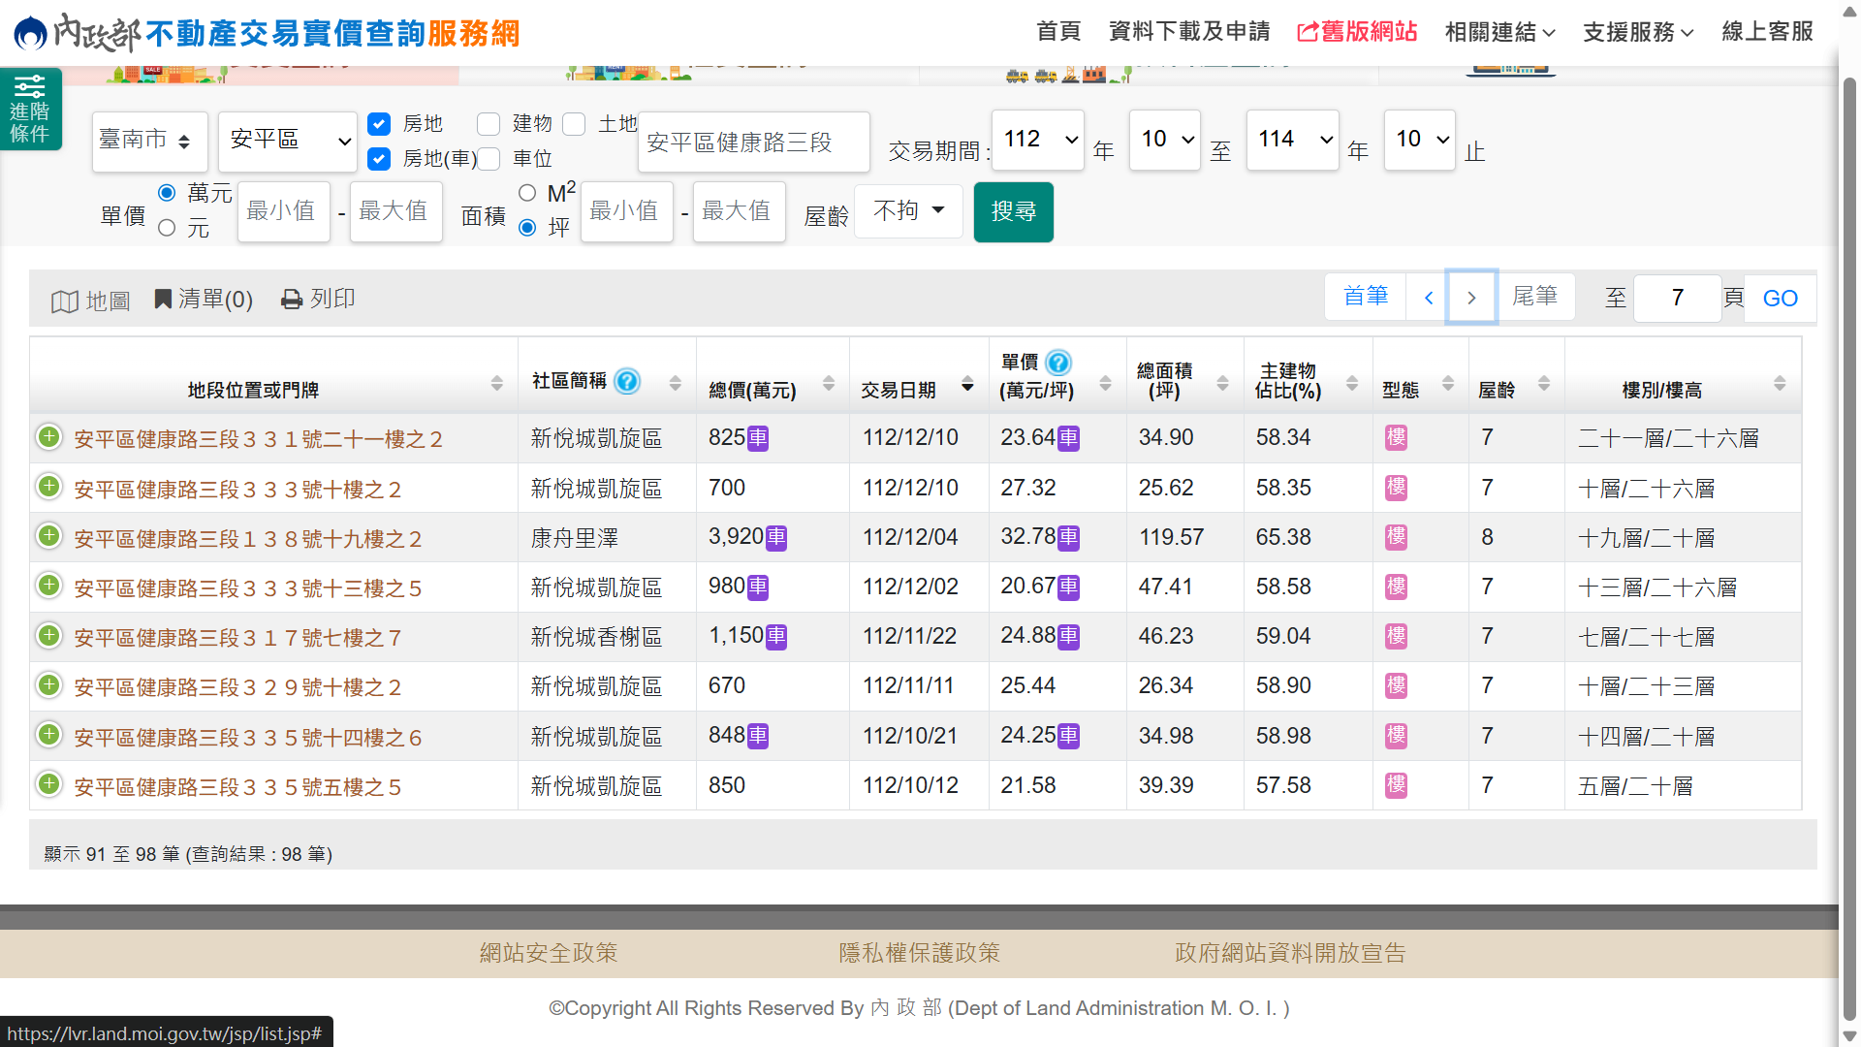Click the green 搜尋 search button
This screenshot has height=1047, width=1861.
point(1013,211)
